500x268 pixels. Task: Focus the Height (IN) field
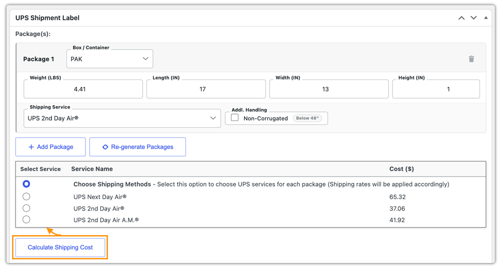click(436, 89)
